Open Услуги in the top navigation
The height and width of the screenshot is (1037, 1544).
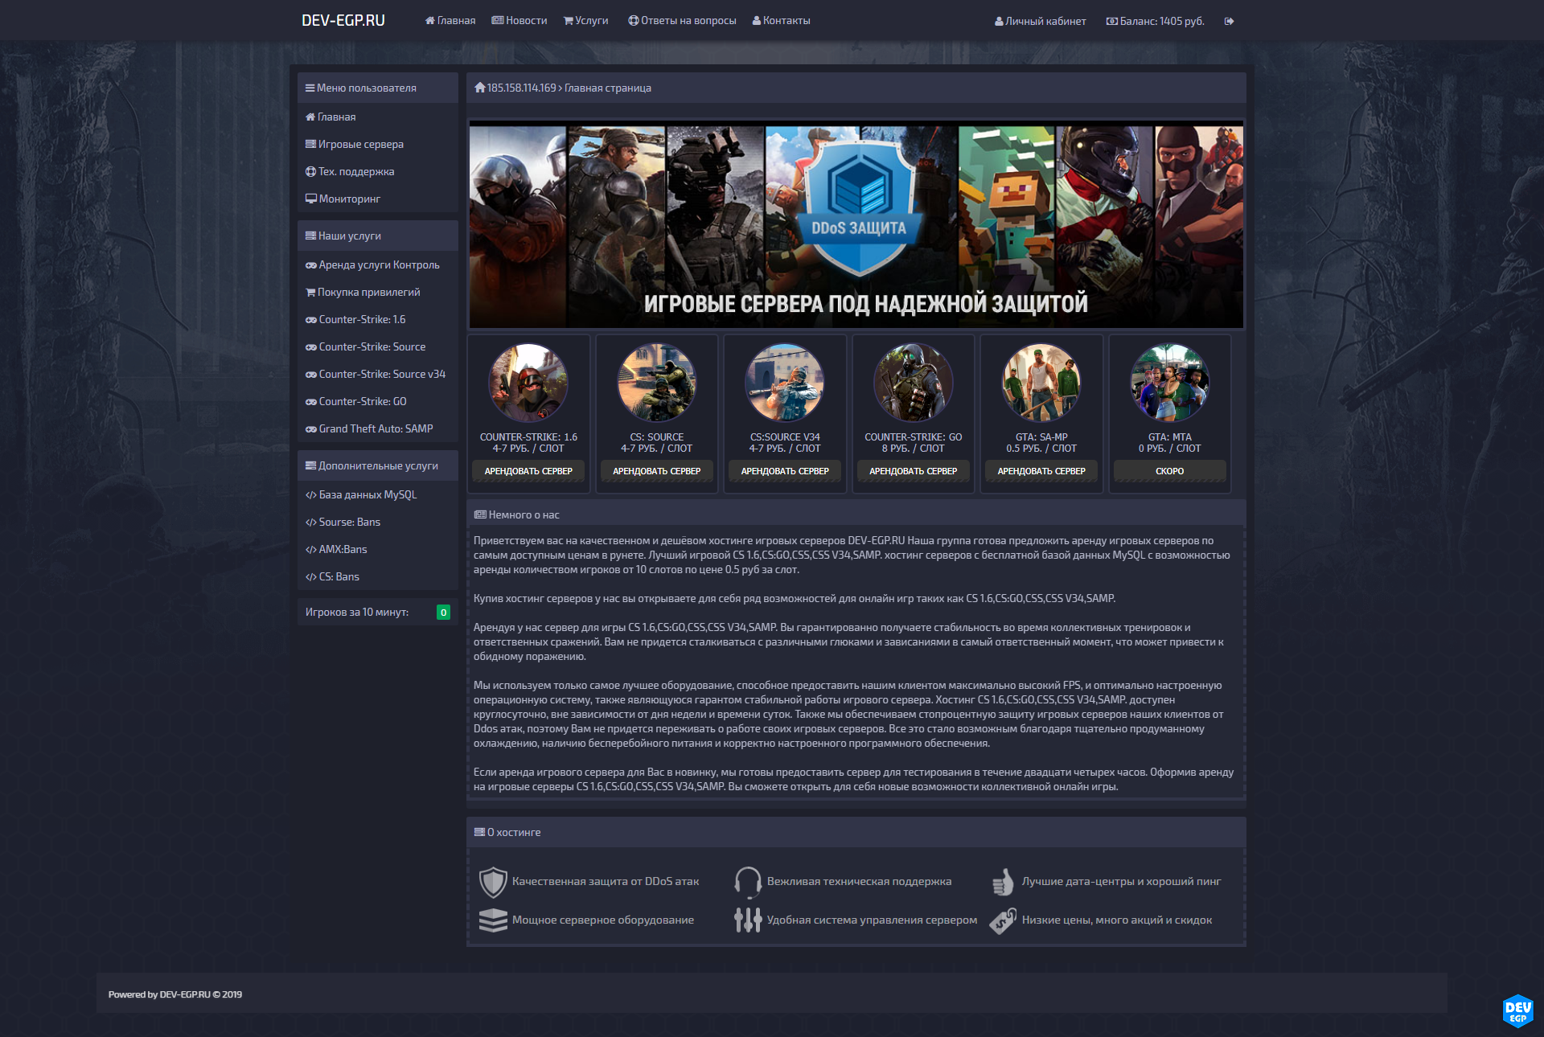[586, 21]
